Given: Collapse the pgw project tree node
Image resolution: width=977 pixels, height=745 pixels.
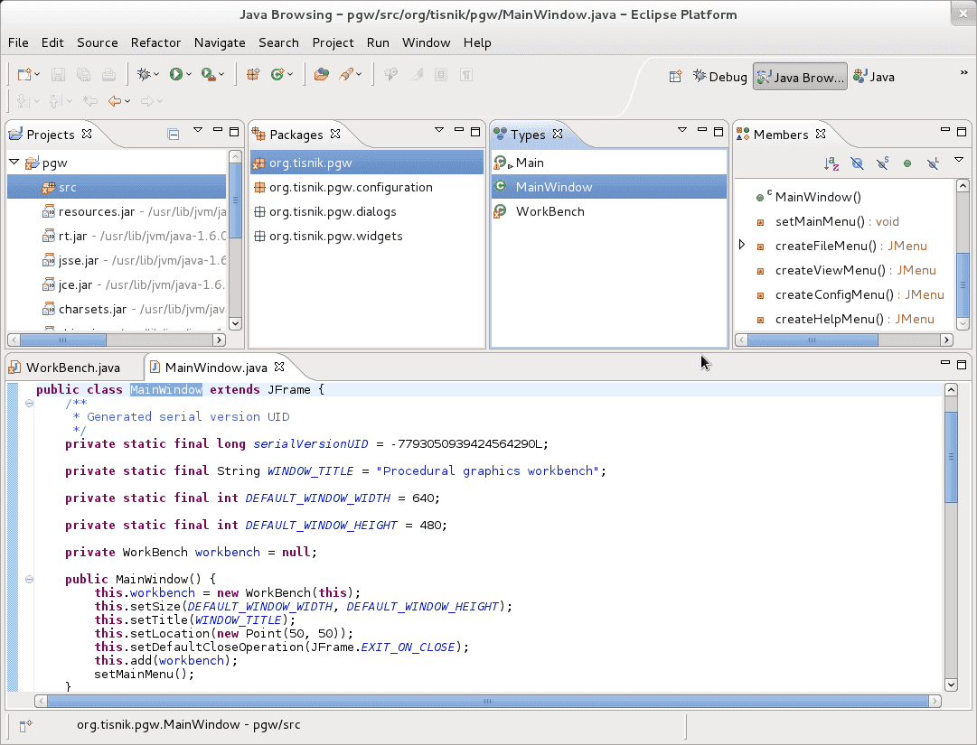Looking at the screenshot, I should [14, 162].
